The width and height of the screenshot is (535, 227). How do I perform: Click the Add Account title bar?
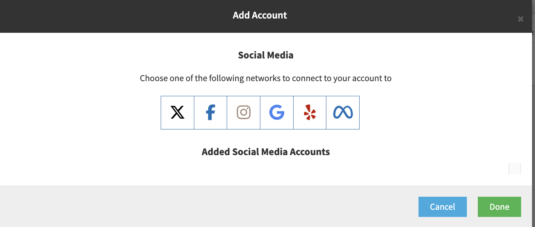[260, 16]
